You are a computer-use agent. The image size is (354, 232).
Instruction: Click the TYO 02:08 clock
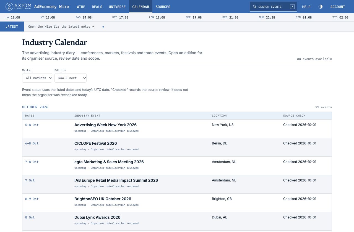tap(340, 17)
